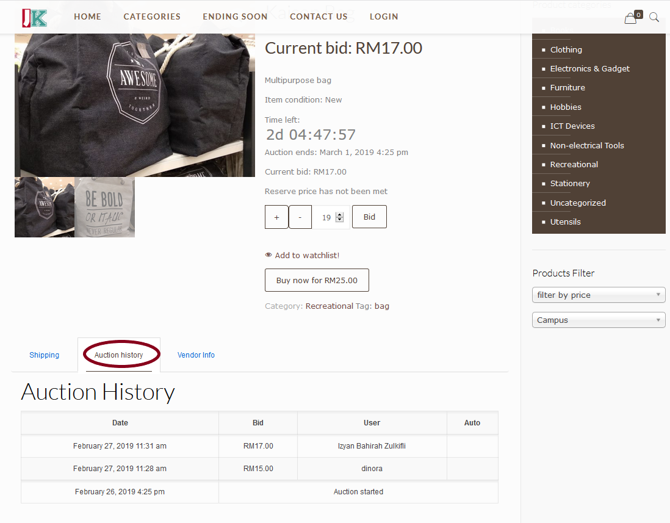The width and height of the screenshot is (670, 523).
Task: Click Reserve price has not been met text
Action: [326, 192]
